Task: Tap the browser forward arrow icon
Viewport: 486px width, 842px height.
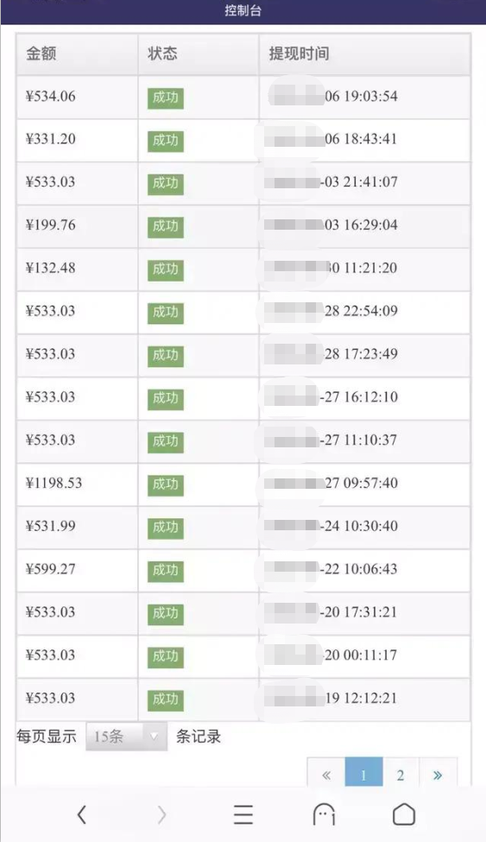Action: [x=161, y=814]
